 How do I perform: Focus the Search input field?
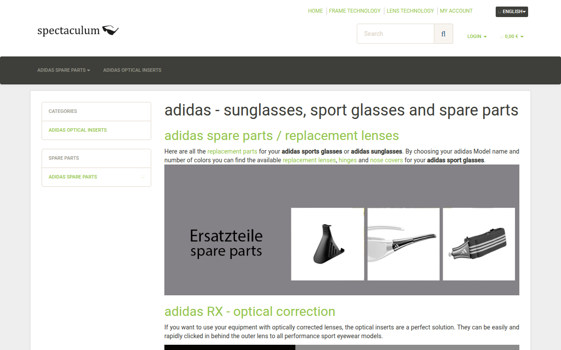pos(395,34)
